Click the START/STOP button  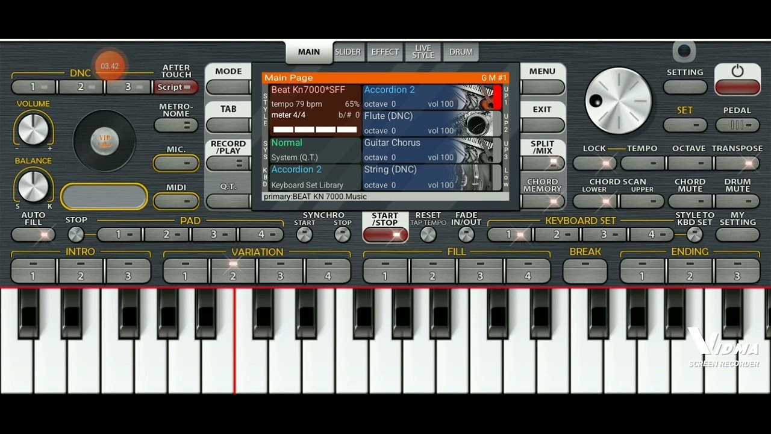(385, 235)
